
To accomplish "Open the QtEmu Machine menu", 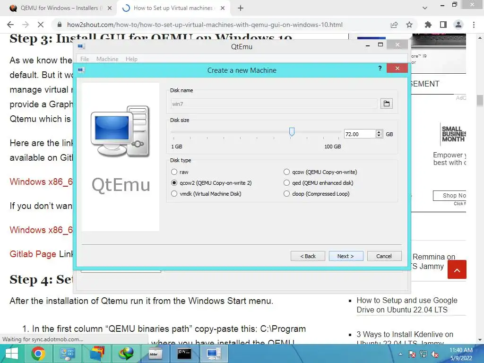I will click(107, 59).
